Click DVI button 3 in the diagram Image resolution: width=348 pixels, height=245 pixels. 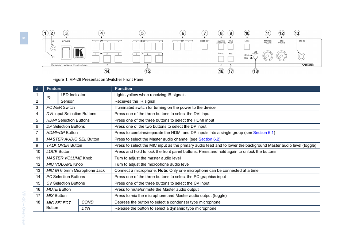click(118, 47)
